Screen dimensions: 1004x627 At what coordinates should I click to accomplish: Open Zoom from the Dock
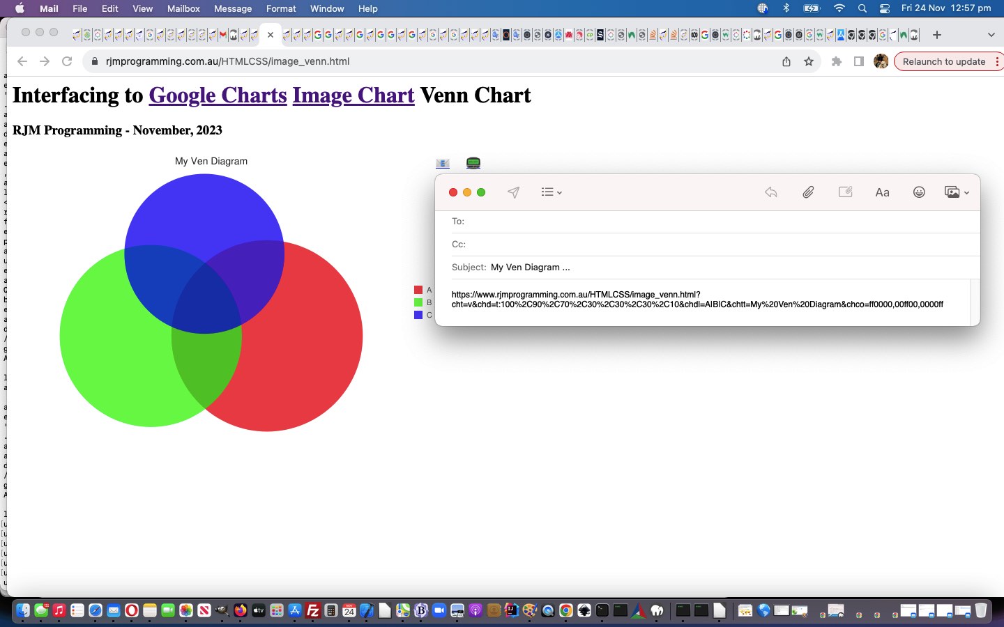coord(439,611)
